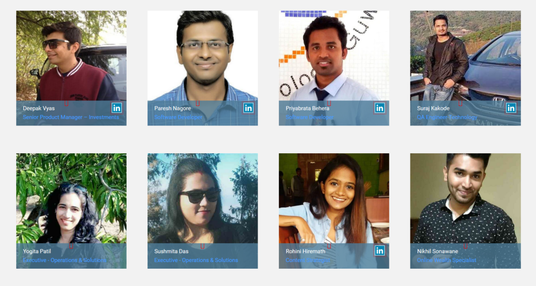536x286 pixels.
Task: Click Content Strategist title link
Action: coord(308,260)
